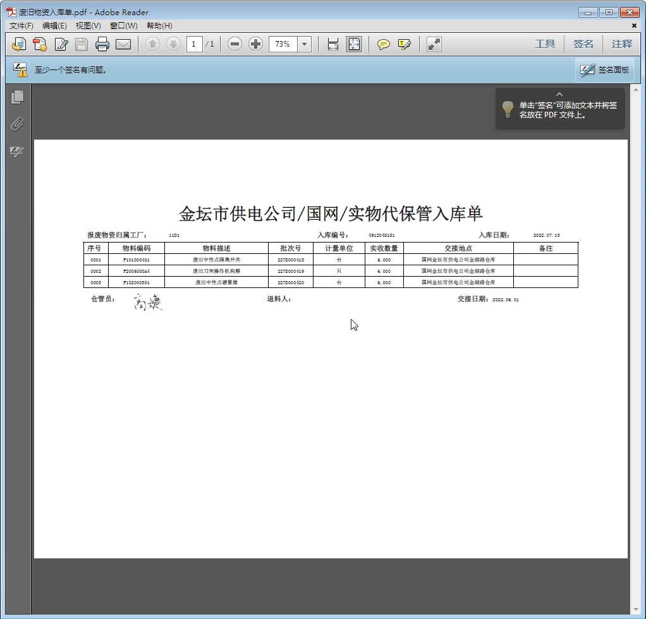Open the Page thumbnails panel
The image size is (646, 619).
click(17, 97)
